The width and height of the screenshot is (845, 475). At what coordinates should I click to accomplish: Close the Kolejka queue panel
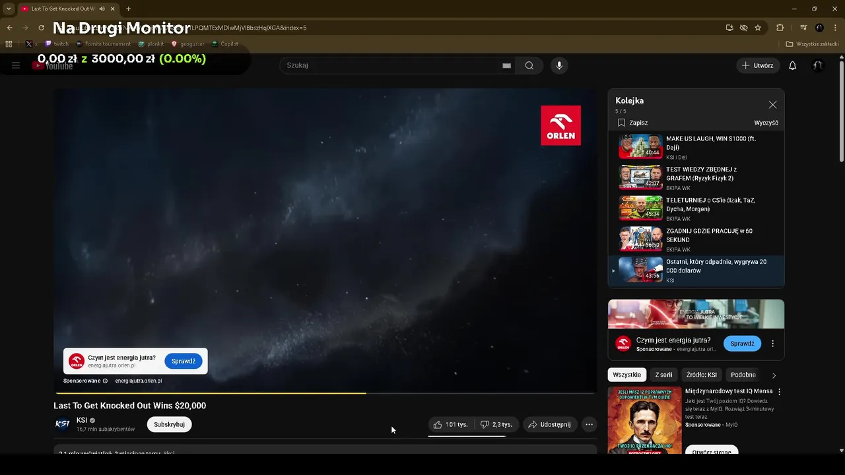click(x=772, y=104)
